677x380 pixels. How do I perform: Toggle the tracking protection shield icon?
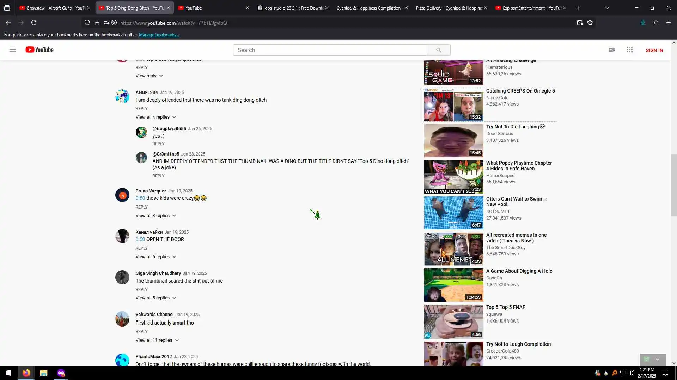coord(87,23)
